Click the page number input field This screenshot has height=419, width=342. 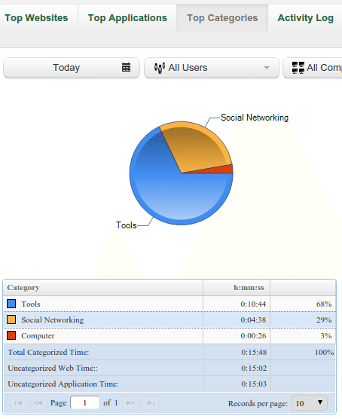tap(84, 402)
